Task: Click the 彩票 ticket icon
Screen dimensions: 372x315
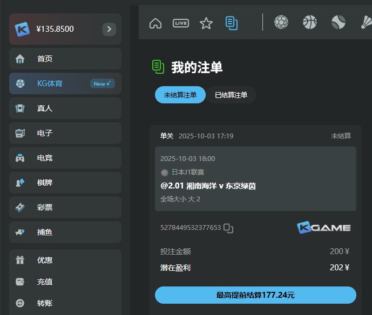Action: 20,207
